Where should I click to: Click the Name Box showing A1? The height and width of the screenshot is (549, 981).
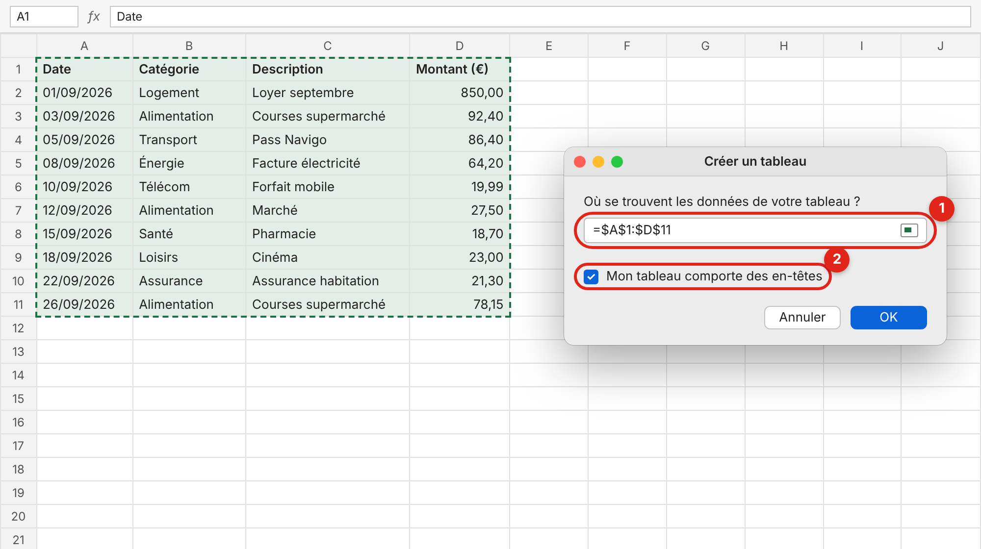coord(44,17)
